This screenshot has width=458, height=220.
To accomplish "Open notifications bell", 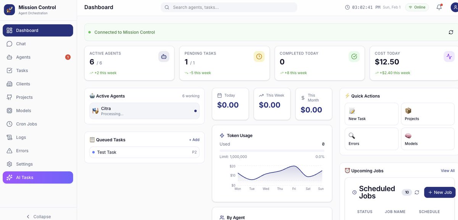I will (x=439, y=7).
